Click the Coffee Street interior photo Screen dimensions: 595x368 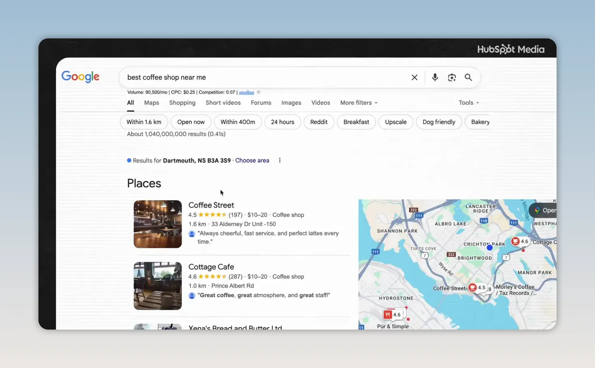157,224
